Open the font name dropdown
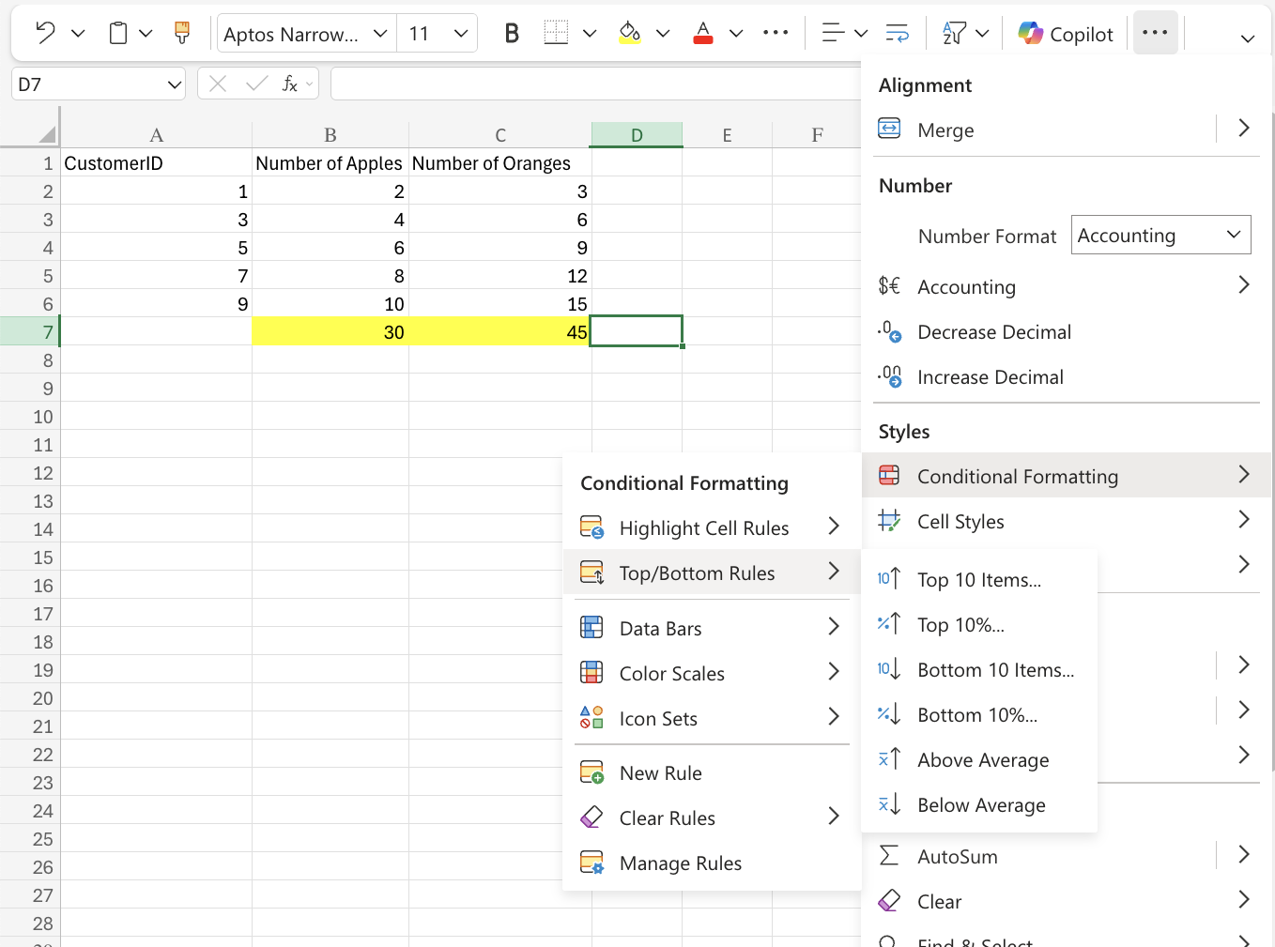 click(x=305, y=32)
